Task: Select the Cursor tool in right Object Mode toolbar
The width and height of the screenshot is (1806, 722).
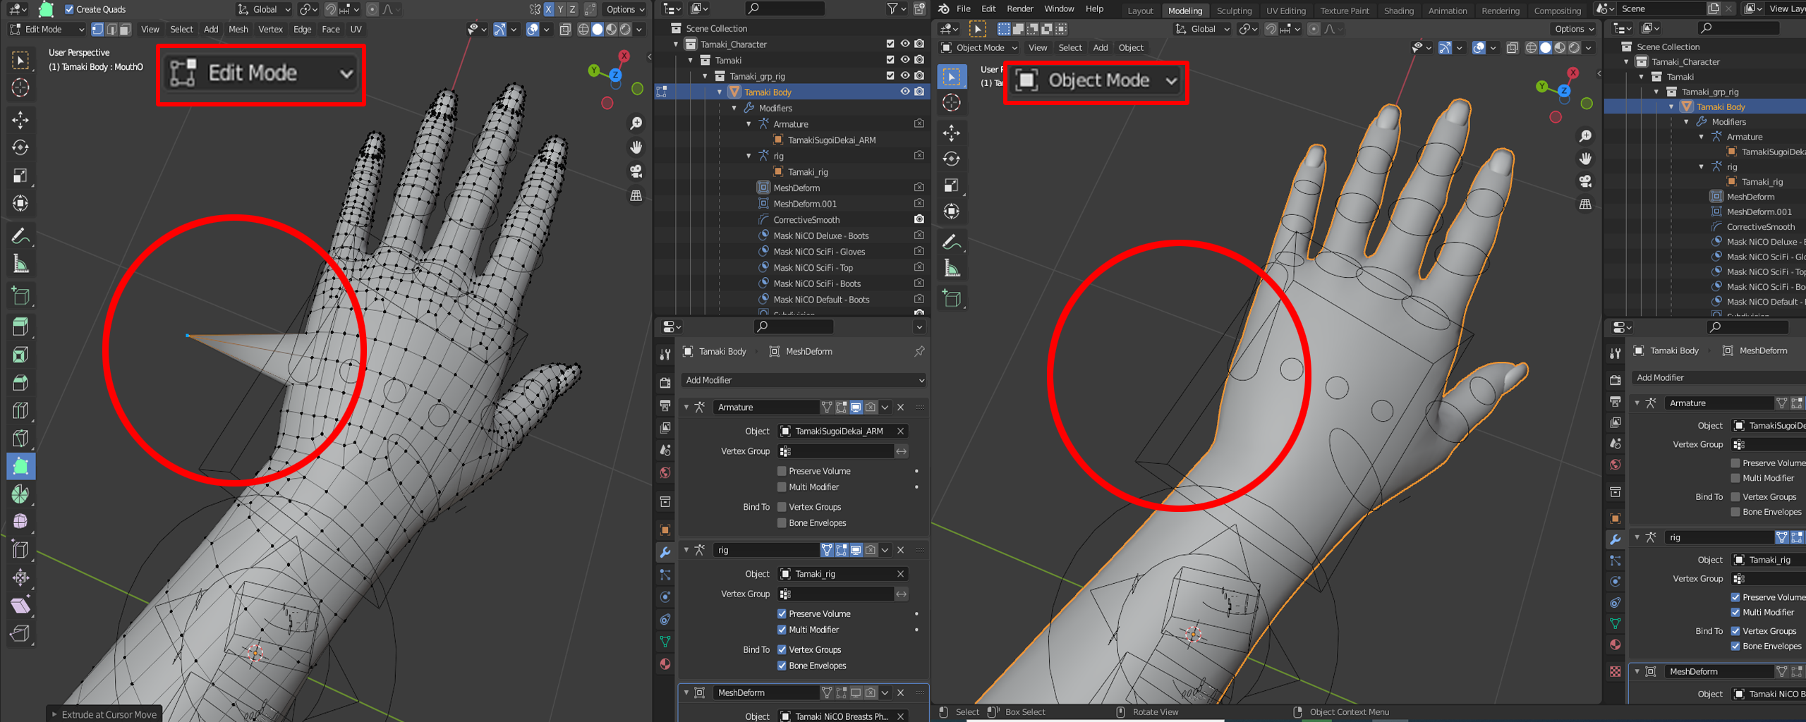Action: tap(952, 103)
